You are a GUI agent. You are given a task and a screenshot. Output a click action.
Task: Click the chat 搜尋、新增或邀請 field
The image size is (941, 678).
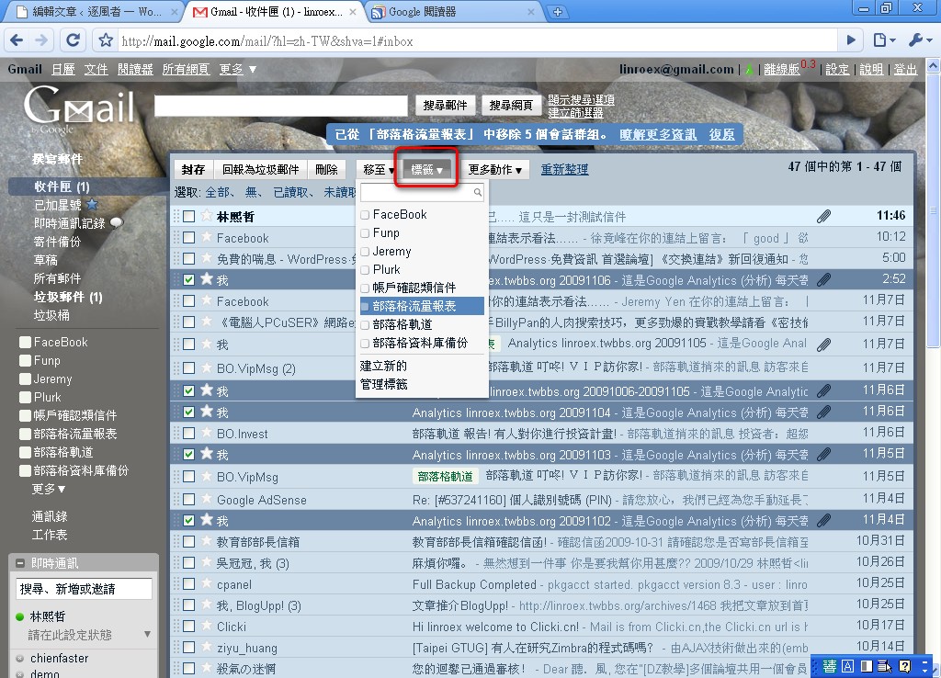[x=84, y=589]
